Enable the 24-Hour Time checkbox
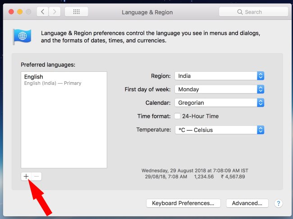Screen dimensions: 293x219 pyautogui.click(x=178, y=116)
